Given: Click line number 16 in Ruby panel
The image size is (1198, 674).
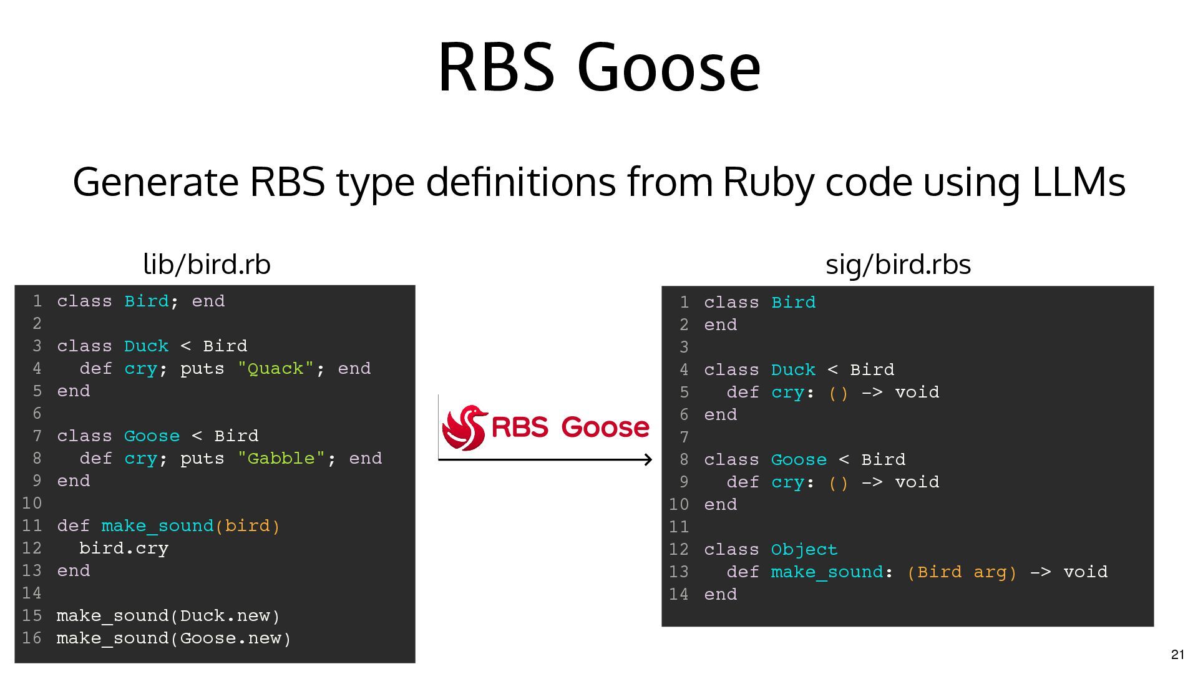Looking at the screenshot, I should coord(32,638).
